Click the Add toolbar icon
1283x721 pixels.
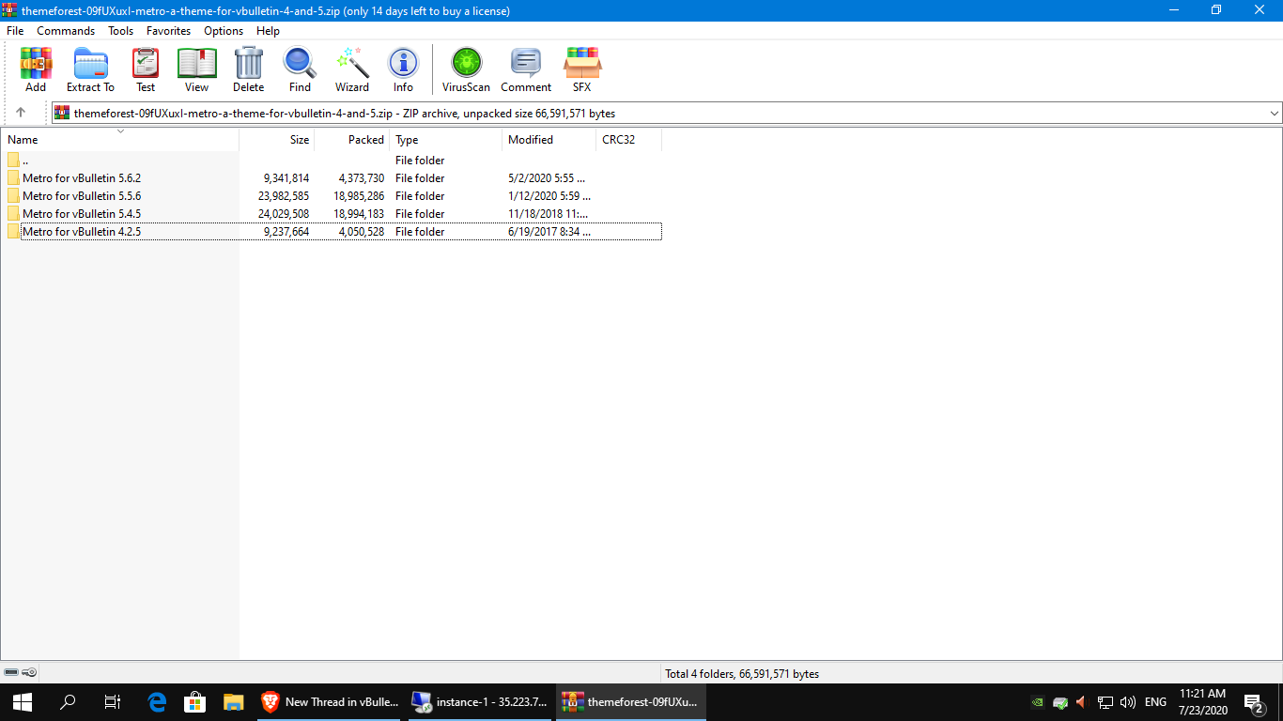coord(36,70)
